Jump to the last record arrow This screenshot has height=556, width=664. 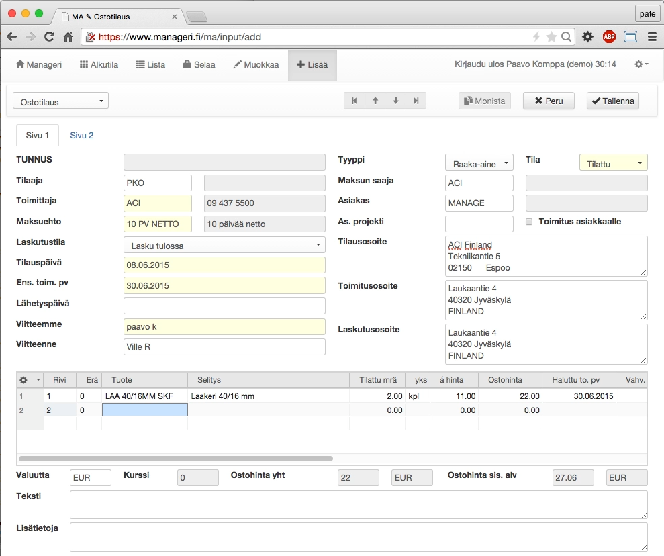click(416, 101)
